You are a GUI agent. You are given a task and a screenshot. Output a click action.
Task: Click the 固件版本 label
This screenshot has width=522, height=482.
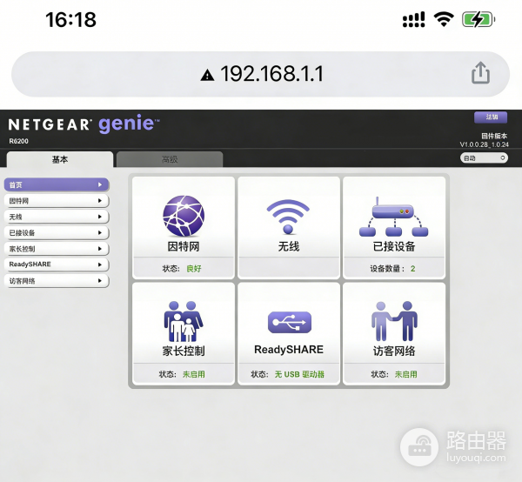tap(494, 136)
